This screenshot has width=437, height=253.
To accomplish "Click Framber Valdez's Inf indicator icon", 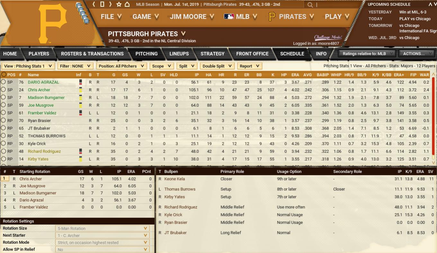I will click(x=81, y=113).
